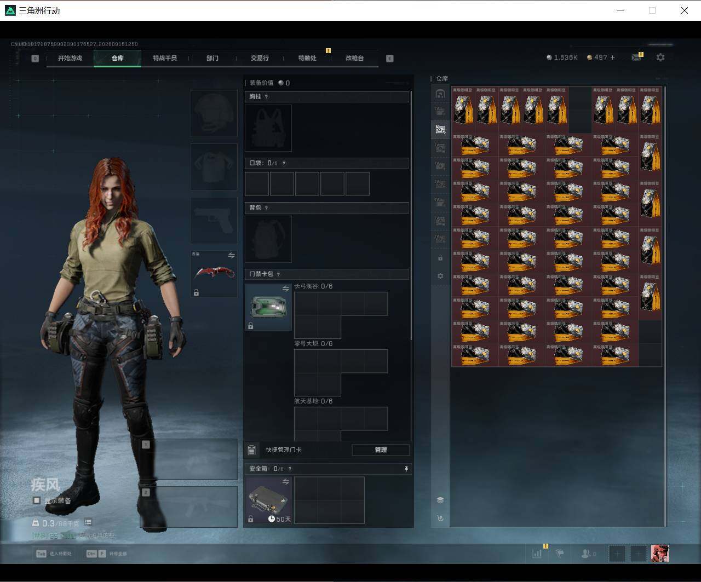This screenshot has height=582, width=701.
Task: Click the 零号大坝: 0/6 label
Action: point(313,344)
